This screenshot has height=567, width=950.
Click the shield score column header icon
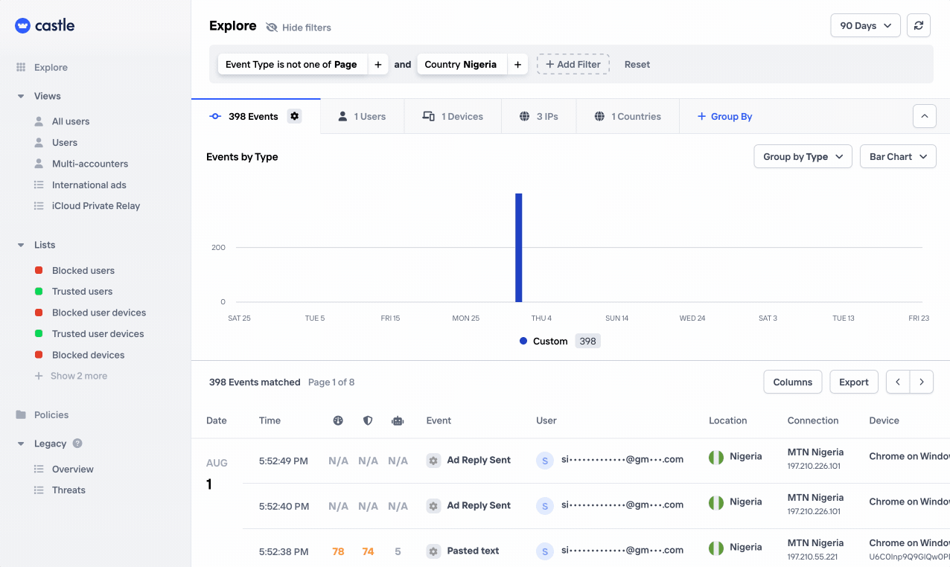coord(368,420)
